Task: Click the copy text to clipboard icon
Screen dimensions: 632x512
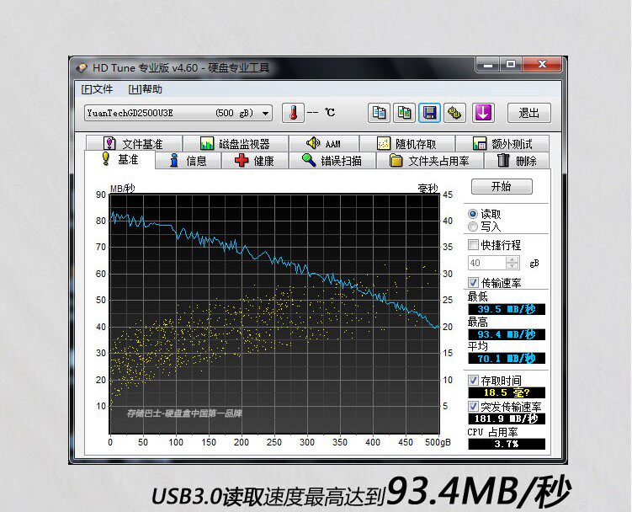Action: [380, 113]
